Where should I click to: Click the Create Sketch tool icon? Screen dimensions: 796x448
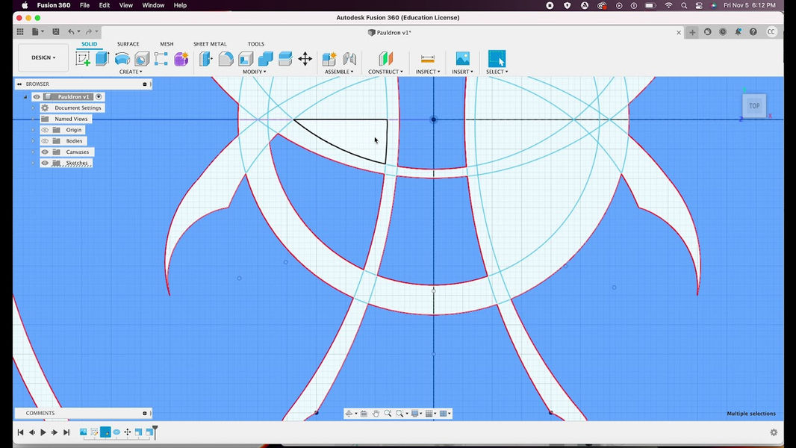[x=83, y=59]
